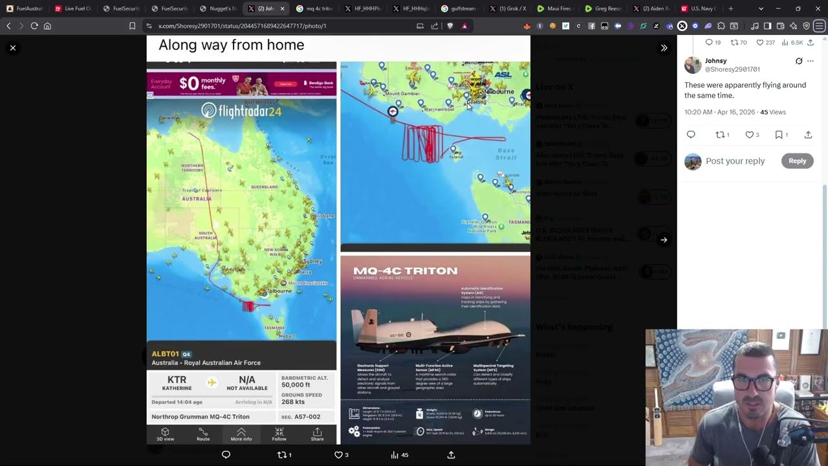Click the 'Johnsy' display name
This screenshot has height=466, width=828.
point(715,61)
